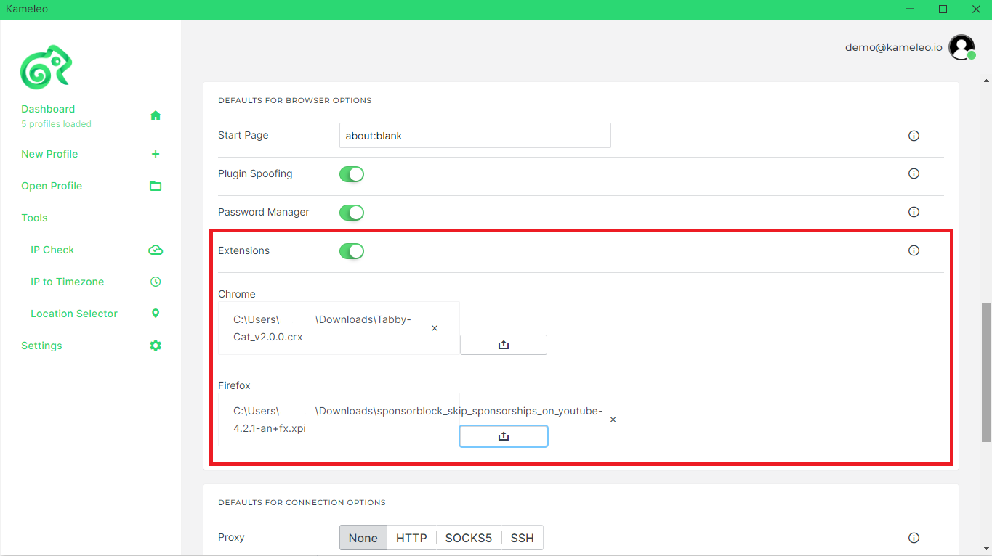The height and width of the screenshot is (556, 992).
Task: Click the Kameleo chameleon logo
Action: click(x=46, y=68)
